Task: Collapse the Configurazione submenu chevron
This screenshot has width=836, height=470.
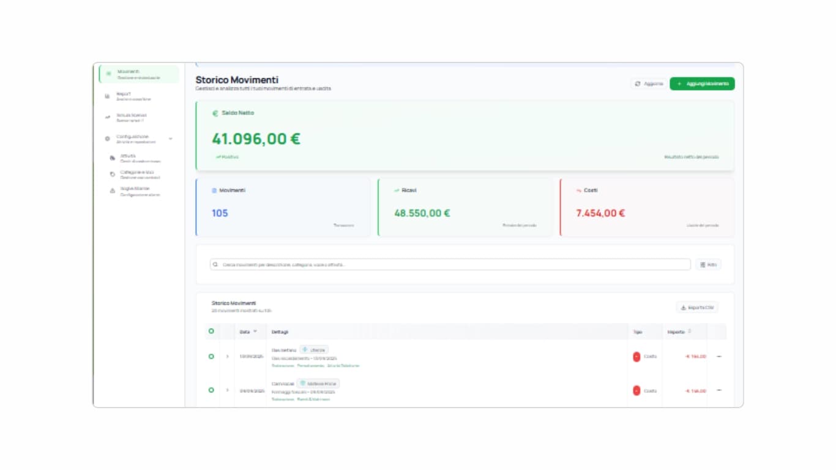Action: click(171, 139)
